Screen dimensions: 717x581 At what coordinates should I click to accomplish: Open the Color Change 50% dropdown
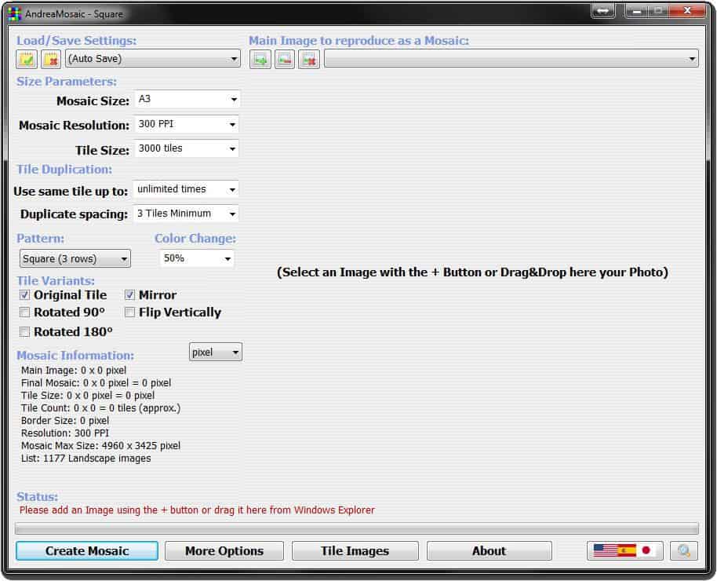tap(197, 258)
